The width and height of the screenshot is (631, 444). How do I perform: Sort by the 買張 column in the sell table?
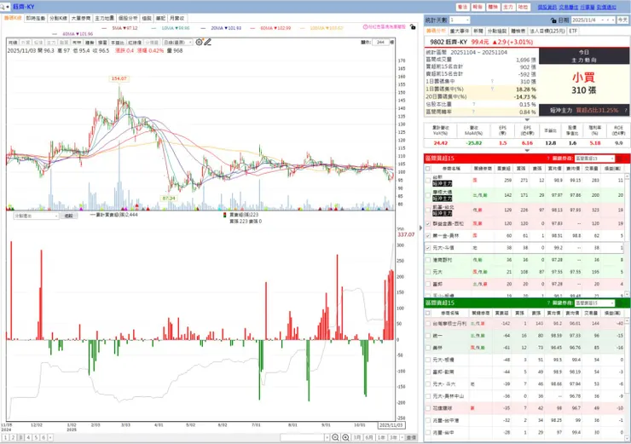click(x=519, y=313)
